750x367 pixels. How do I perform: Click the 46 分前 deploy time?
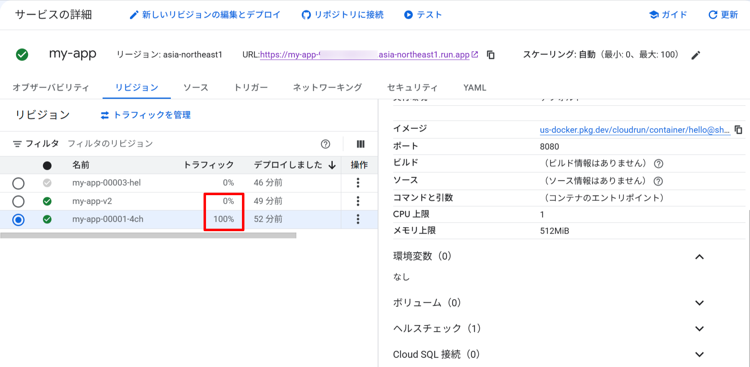pyautogui.click(x=268, y=183)
